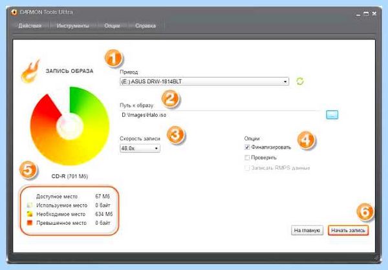
Task: Open the Инструменты menu
Action: pyautogui.click(x=72, y=26)
